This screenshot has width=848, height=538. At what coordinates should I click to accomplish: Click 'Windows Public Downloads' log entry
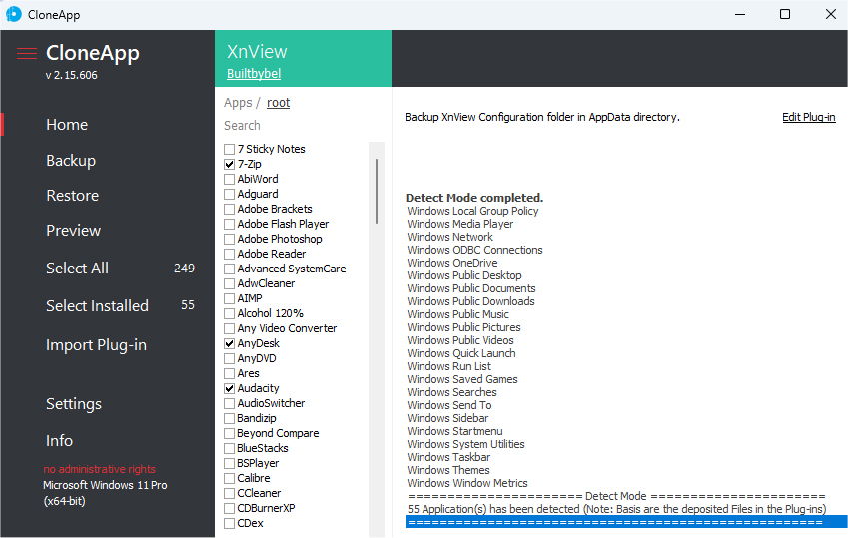pos(470,301)
